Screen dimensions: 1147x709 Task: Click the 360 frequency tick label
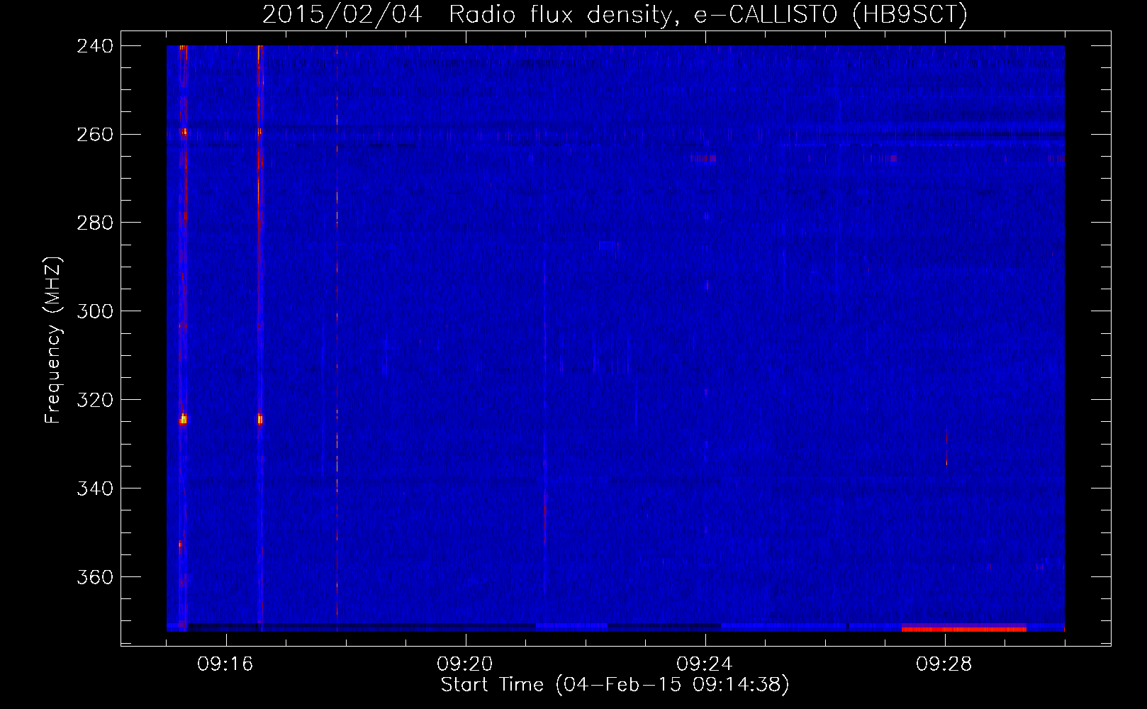(x=95, y=577)
